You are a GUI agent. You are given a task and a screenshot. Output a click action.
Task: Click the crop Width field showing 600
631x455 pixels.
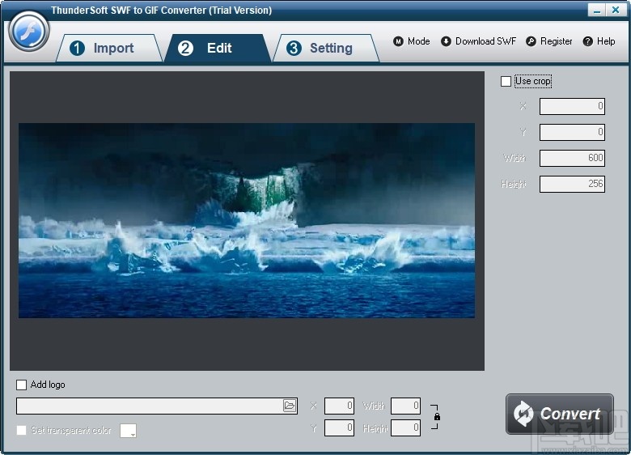pos(572,158)
